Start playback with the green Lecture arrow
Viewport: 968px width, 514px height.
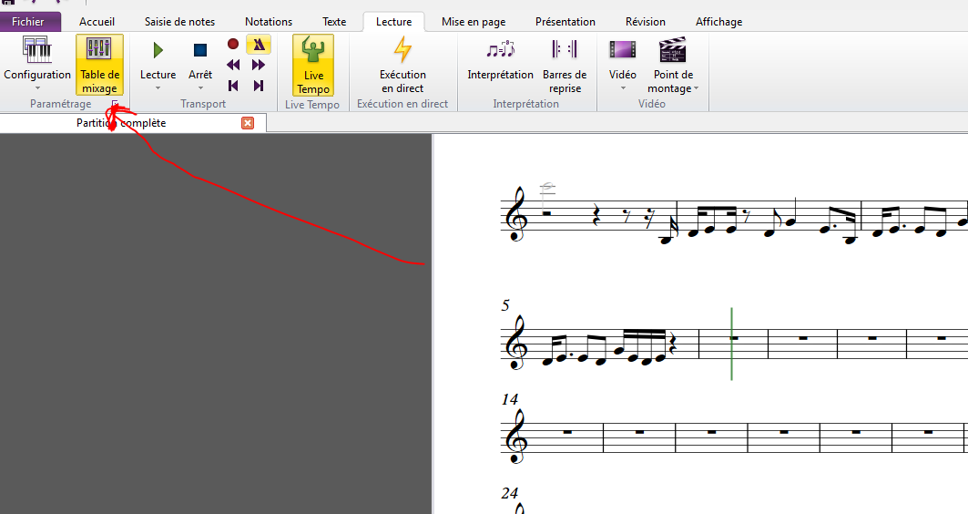click(x=158, y=50)
